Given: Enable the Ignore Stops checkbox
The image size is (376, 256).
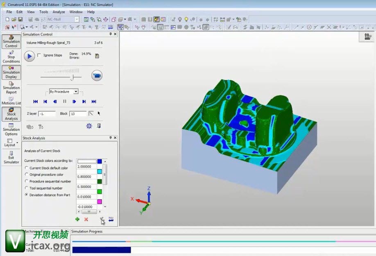Looking at the screenshot, I should tap(39, 55).
